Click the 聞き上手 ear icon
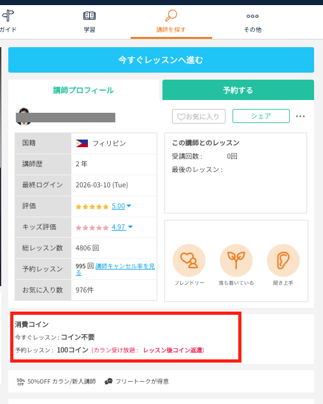The image size is (323, 404). pyautogui.click(x=283, y=260)
